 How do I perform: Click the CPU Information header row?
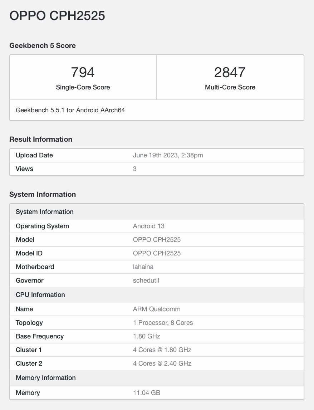[40, 294]
